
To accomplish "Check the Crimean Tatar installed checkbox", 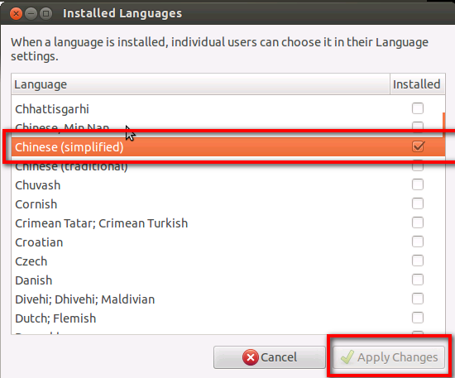I will [418, 222].
